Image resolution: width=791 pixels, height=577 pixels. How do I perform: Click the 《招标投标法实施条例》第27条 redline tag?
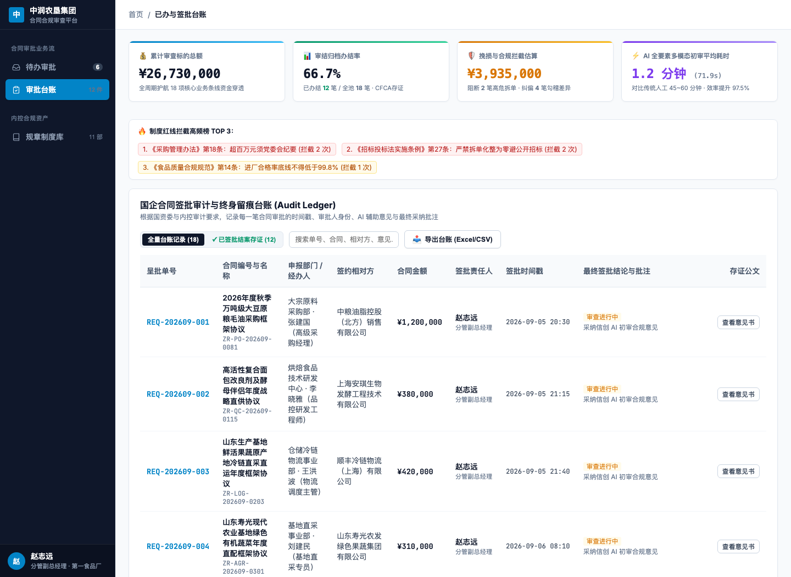pyautogui.click(x=462, y=149)
